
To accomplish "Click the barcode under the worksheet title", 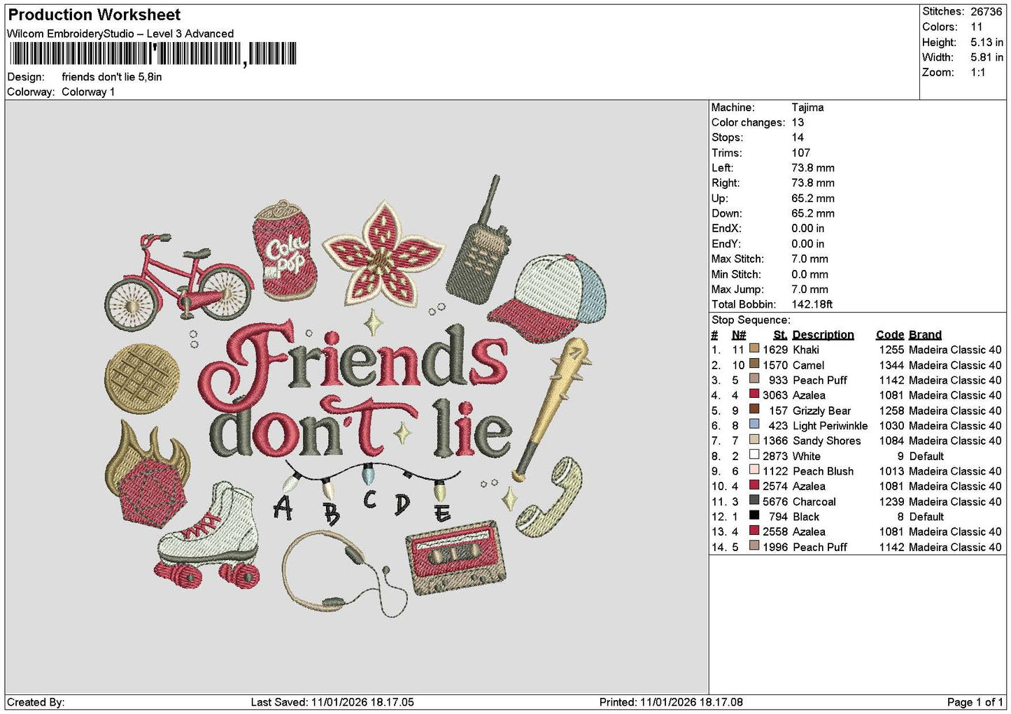I will (x=153, y=54).
